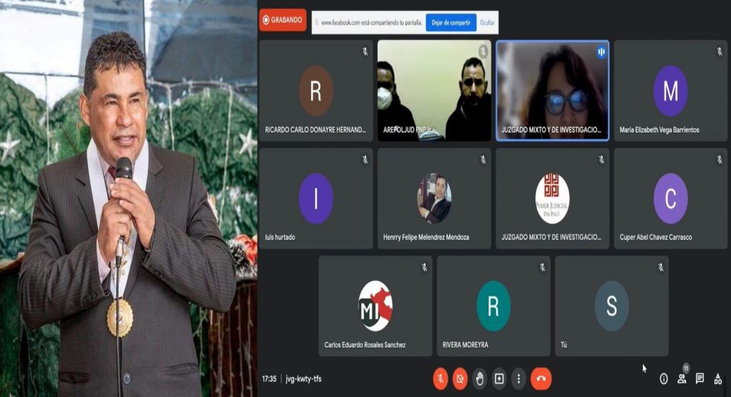Select the RICARDO CARLO DONAYRE tile avatar
The height and width of the screenshot is (397, 731).
pos(316,91)
